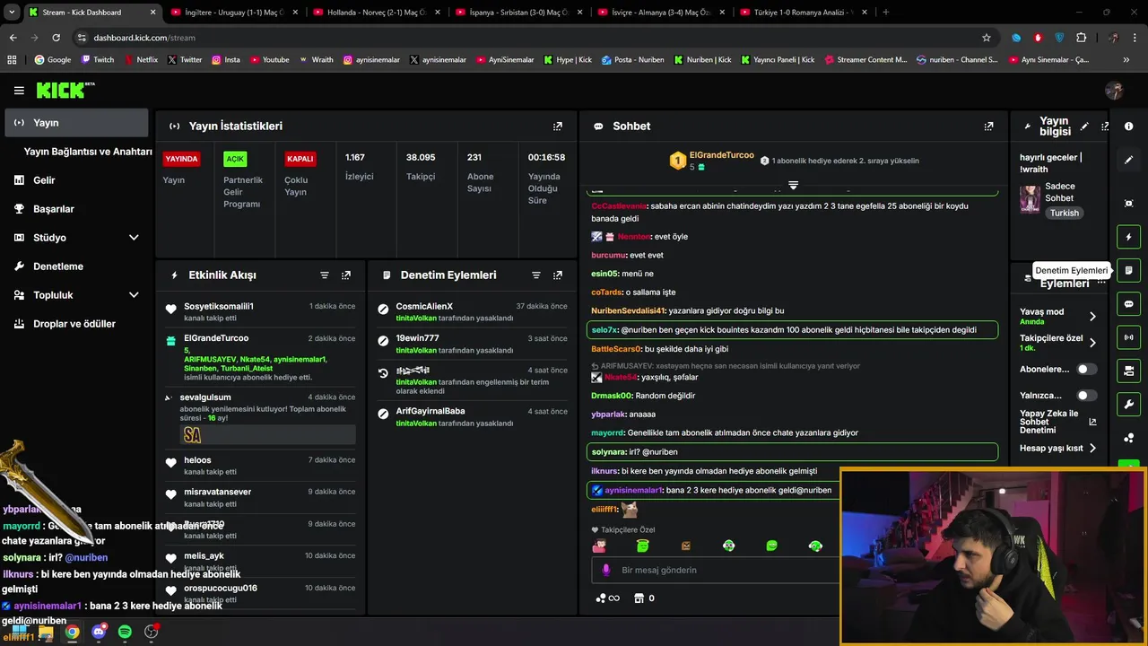Open Yayın Bağlantısı ve Anahtarı
The width and height of the screenshot is (1148, 646).
pyautogui.click(x=88, y=152)
